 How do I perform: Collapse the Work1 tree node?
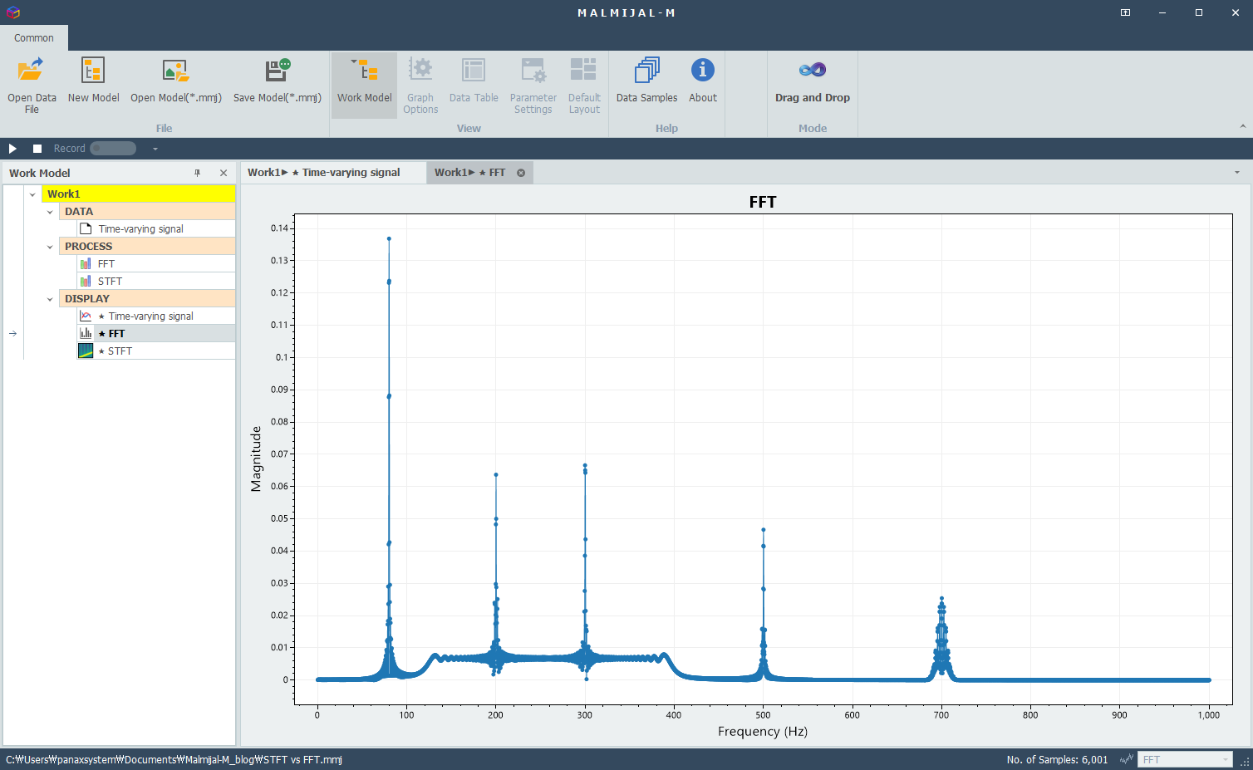(x=32, y=194)
